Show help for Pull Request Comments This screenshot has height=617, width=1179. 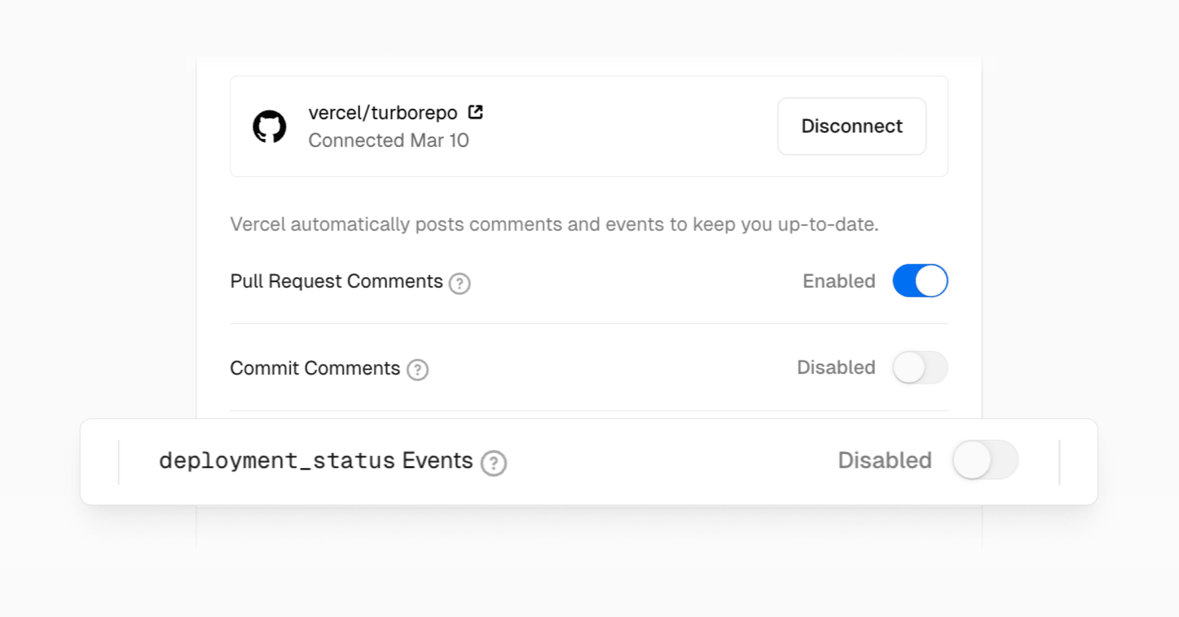click(459, 283)
